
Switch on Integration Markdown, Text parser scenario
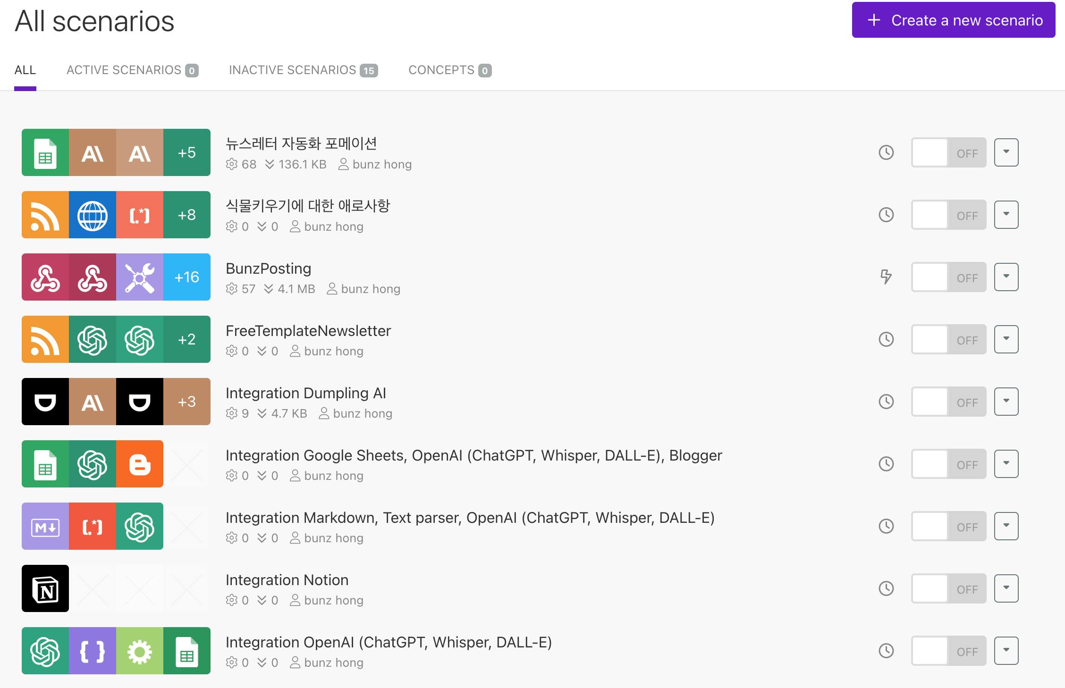[x=948, y=526]
